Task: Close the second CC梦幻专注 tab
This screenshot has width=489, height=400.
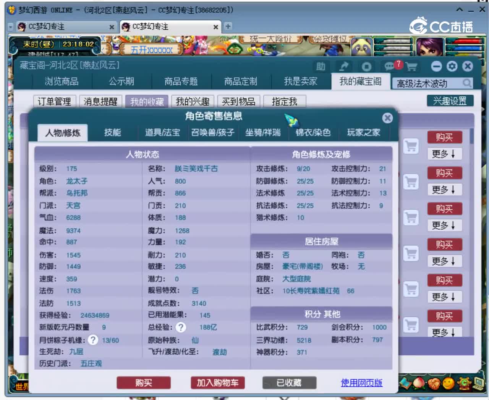Action: tap(215, 27)
